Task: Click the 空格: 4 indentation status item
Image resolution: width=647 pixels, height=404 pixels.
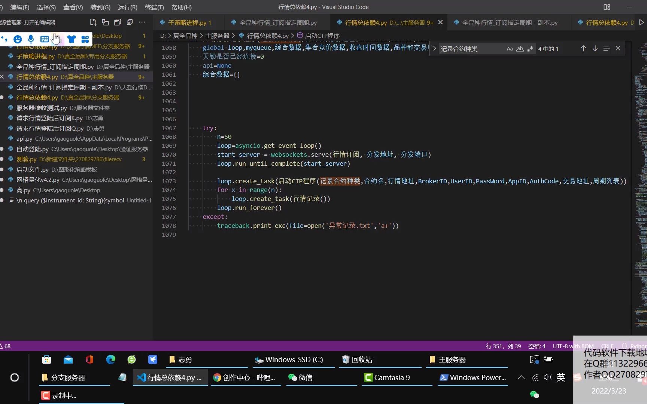Action: pyautogui.click(x=537, y=346)
